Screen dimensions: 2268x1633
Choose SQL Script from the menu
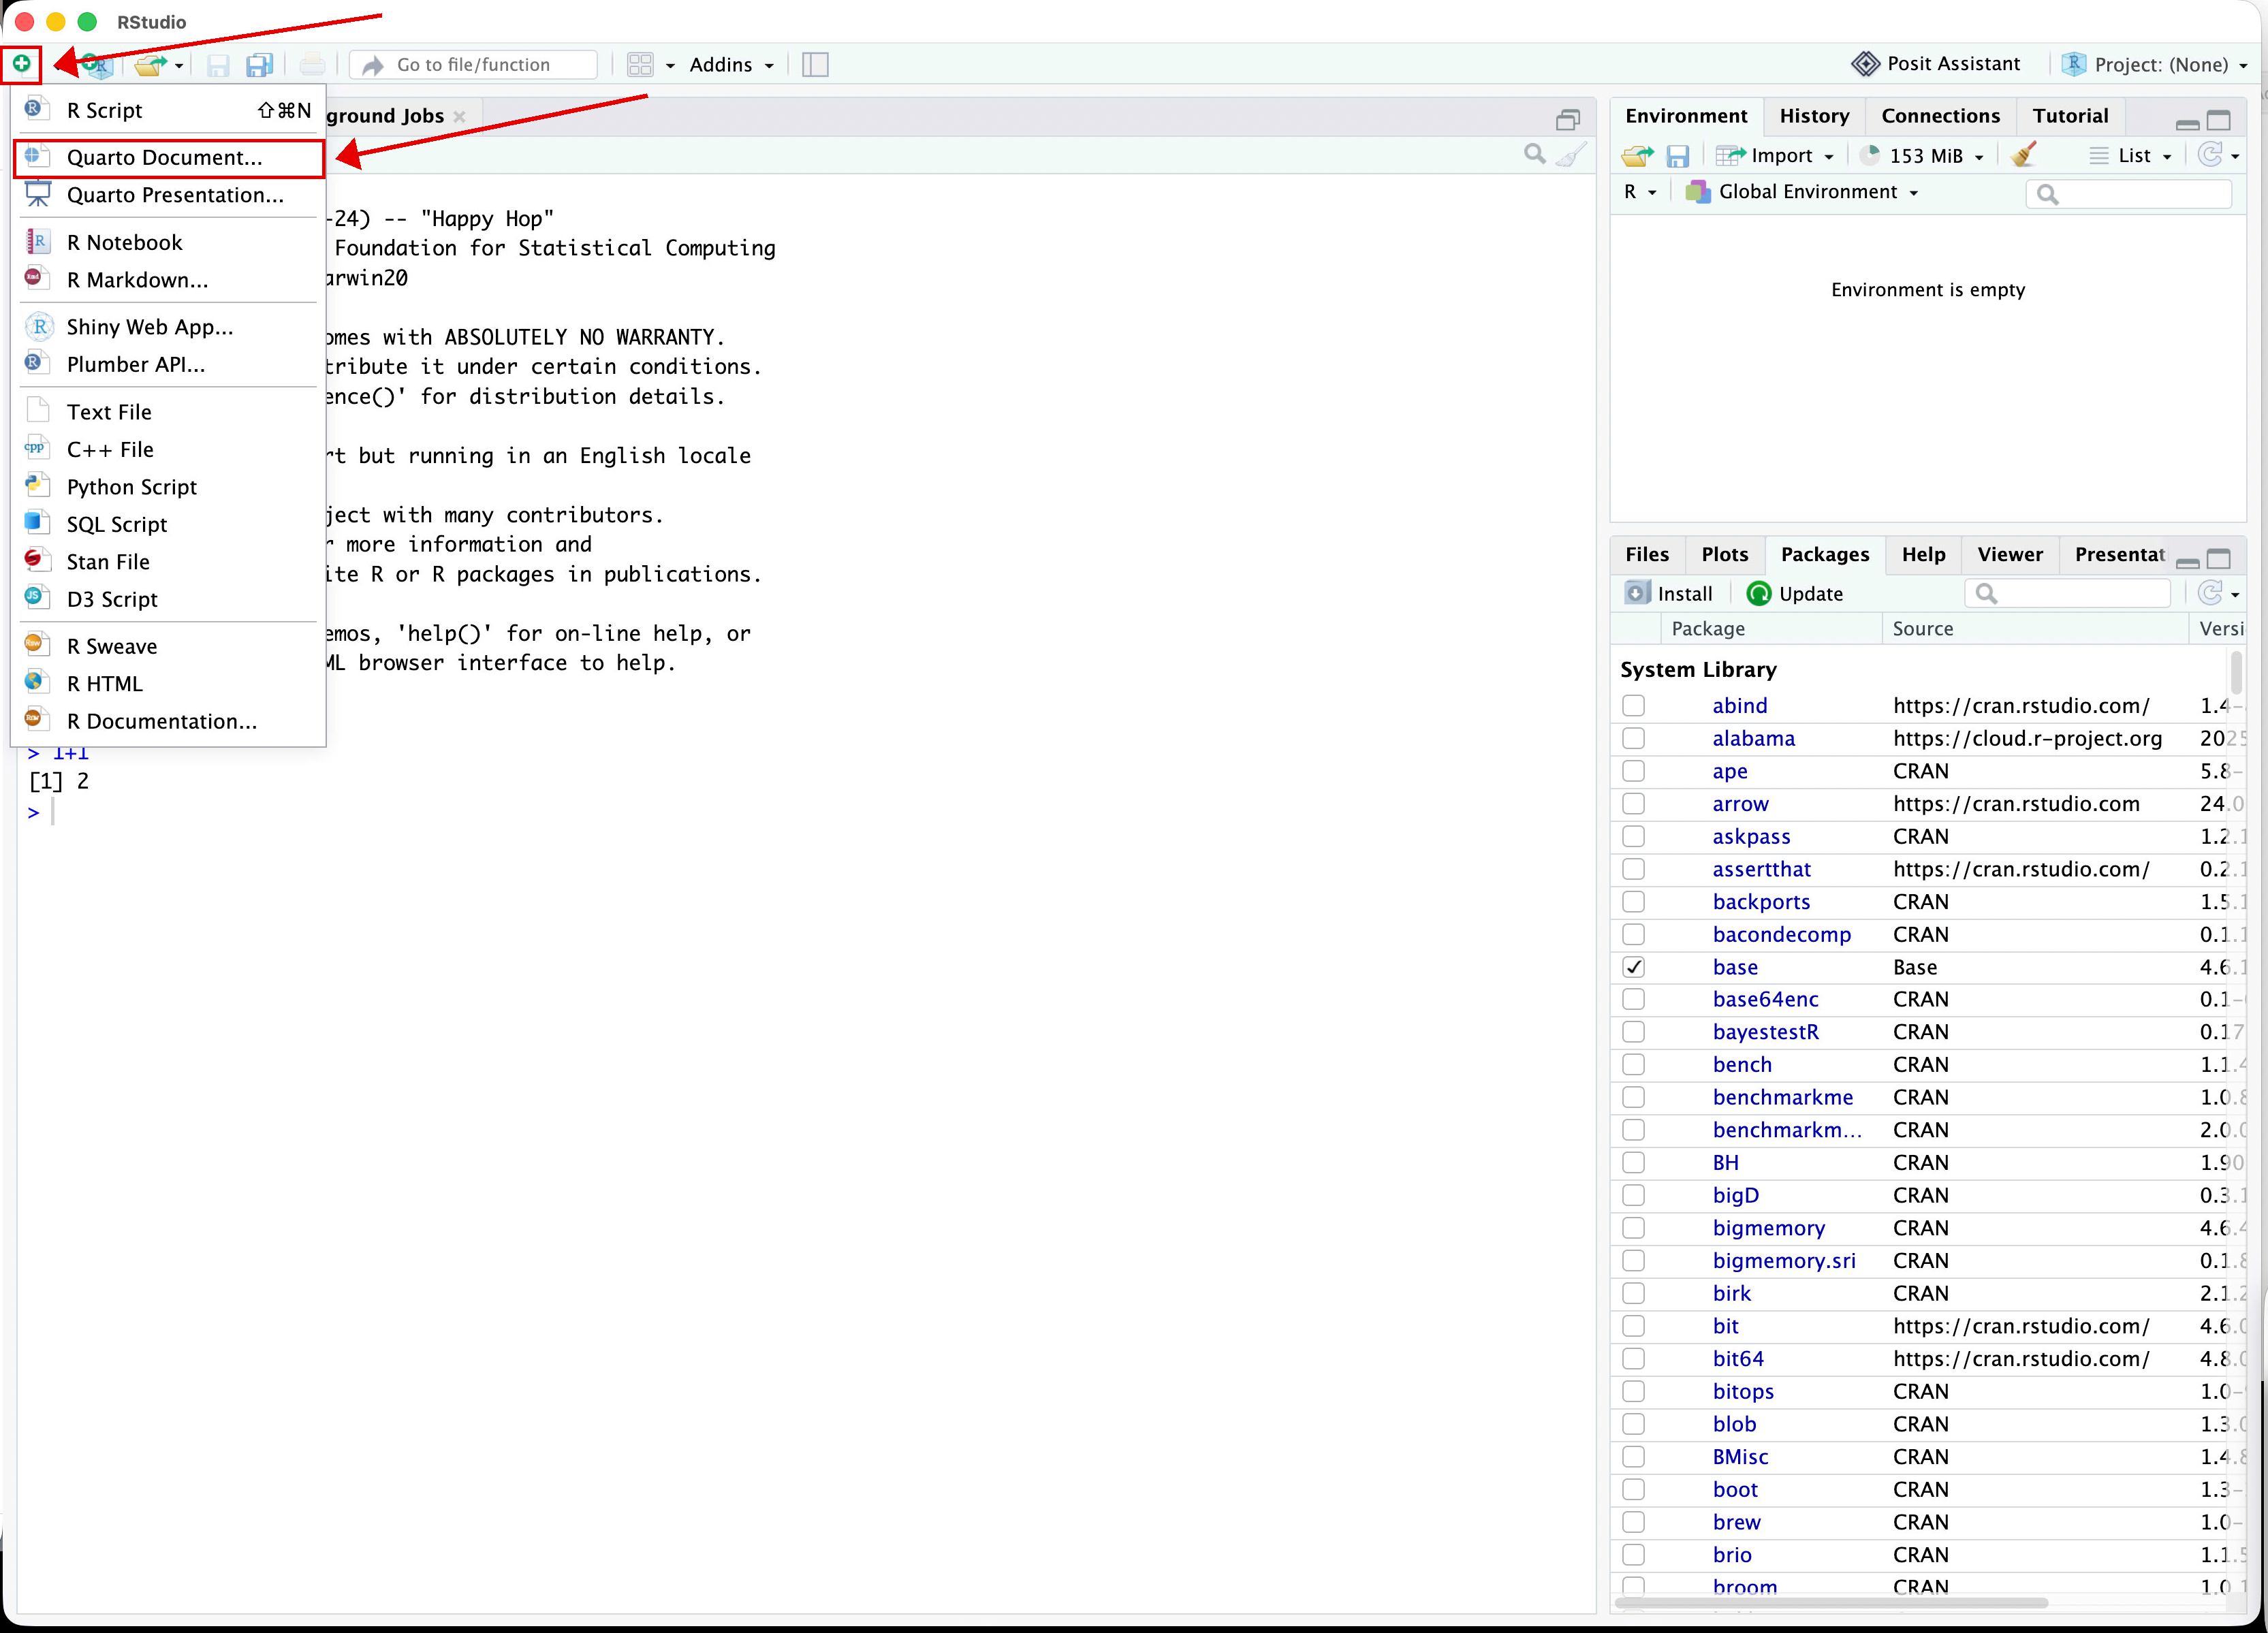pos(169,524)
